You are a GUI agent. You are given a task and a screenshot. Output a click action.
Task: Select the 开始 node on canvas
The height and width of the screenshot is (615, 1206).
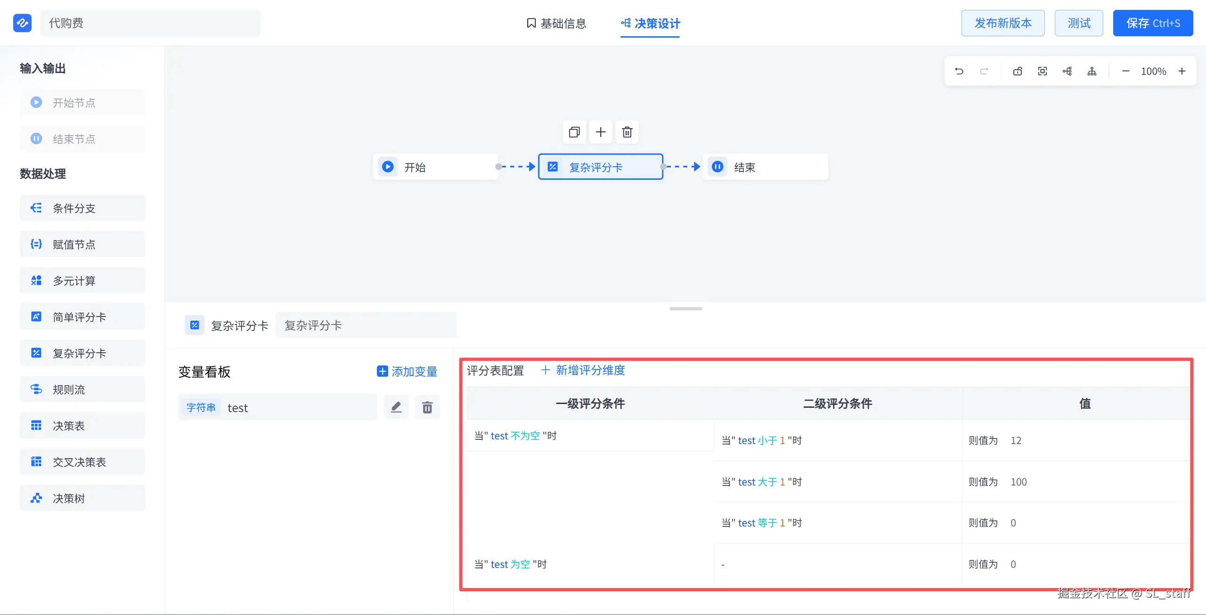pos(436,167)
